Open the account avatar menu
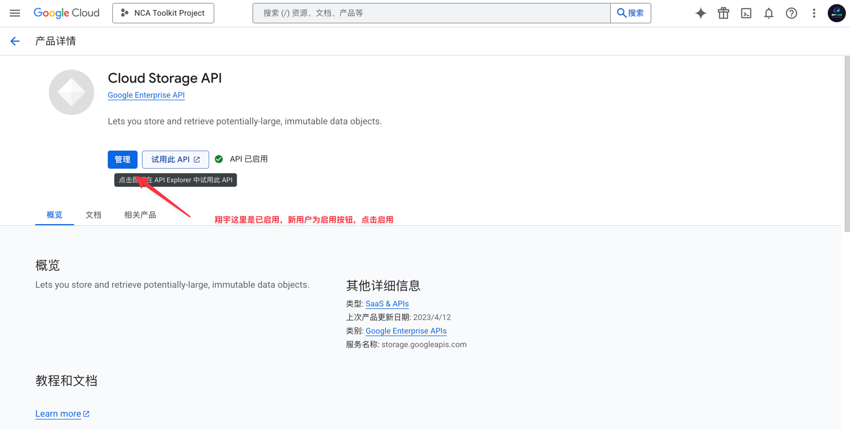Image resolution: width=850 pixels, height=429 pixels. click(836, 12)
